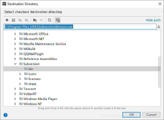
Task: Expand the Reference Assemblies folder
Action: [15, 59]
